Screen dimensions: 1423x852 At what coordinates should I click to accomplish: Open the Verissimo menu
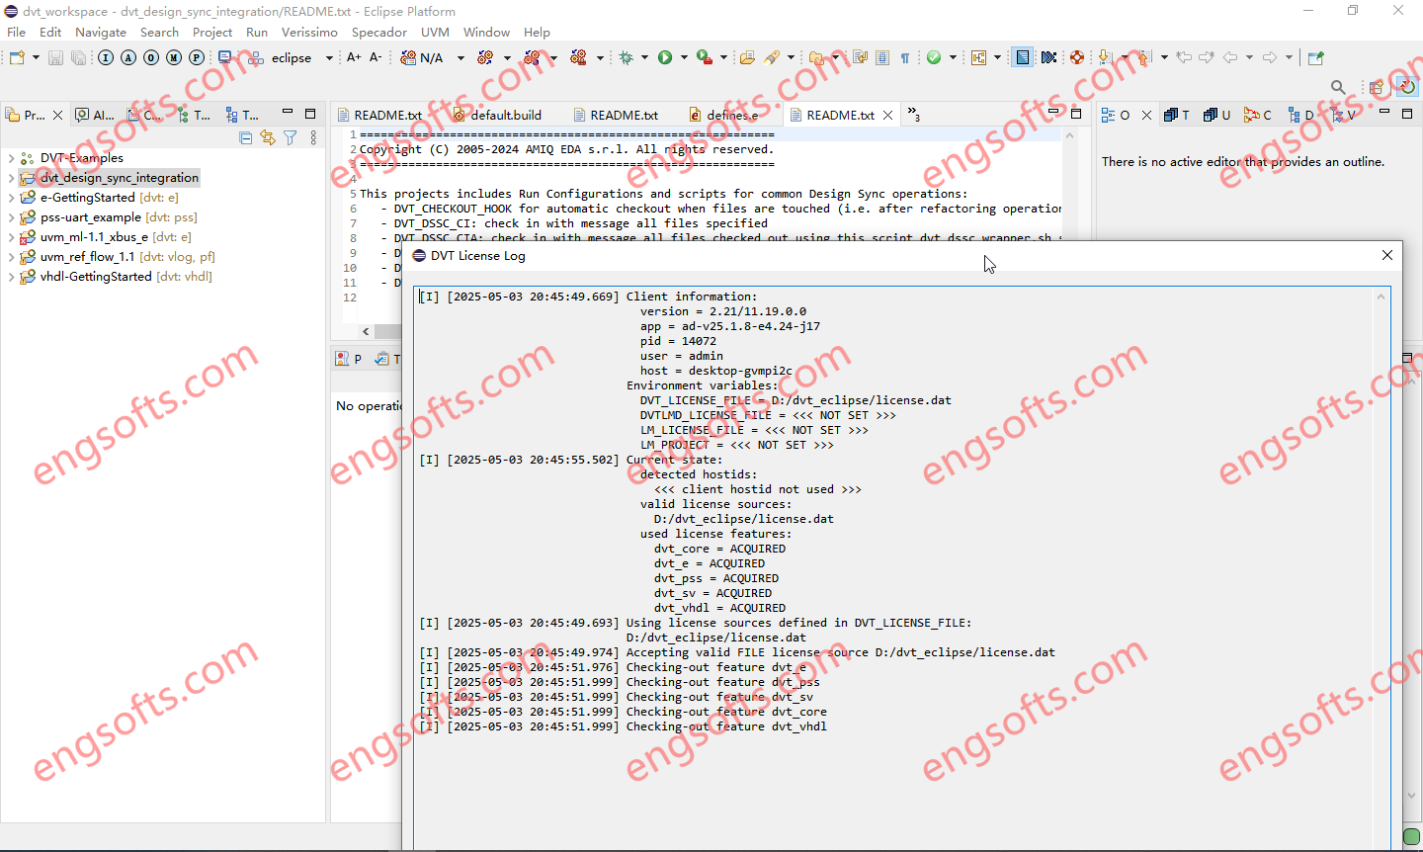(x=309, y=32)
